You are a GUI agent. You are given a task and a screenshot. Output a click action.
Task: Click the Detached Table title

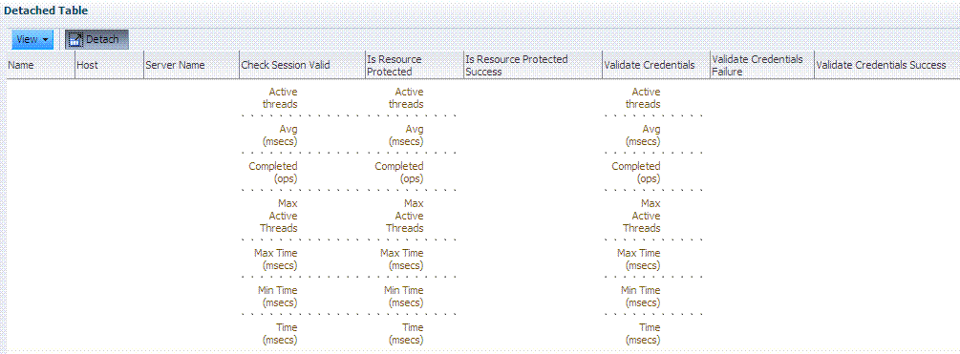[x=46, y=11]
